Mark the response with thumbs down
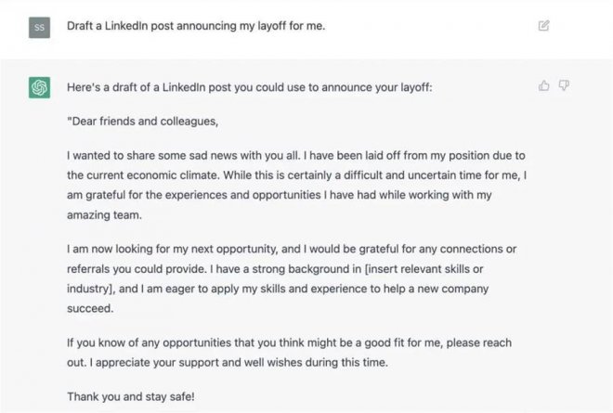This screenshot has width=613, height=413. (x=564, y=85)
